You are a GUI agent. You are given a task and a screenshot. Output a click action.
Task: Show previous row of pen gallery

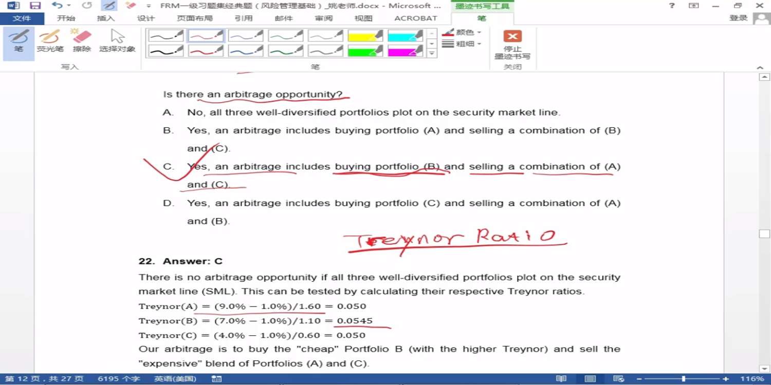432,33
